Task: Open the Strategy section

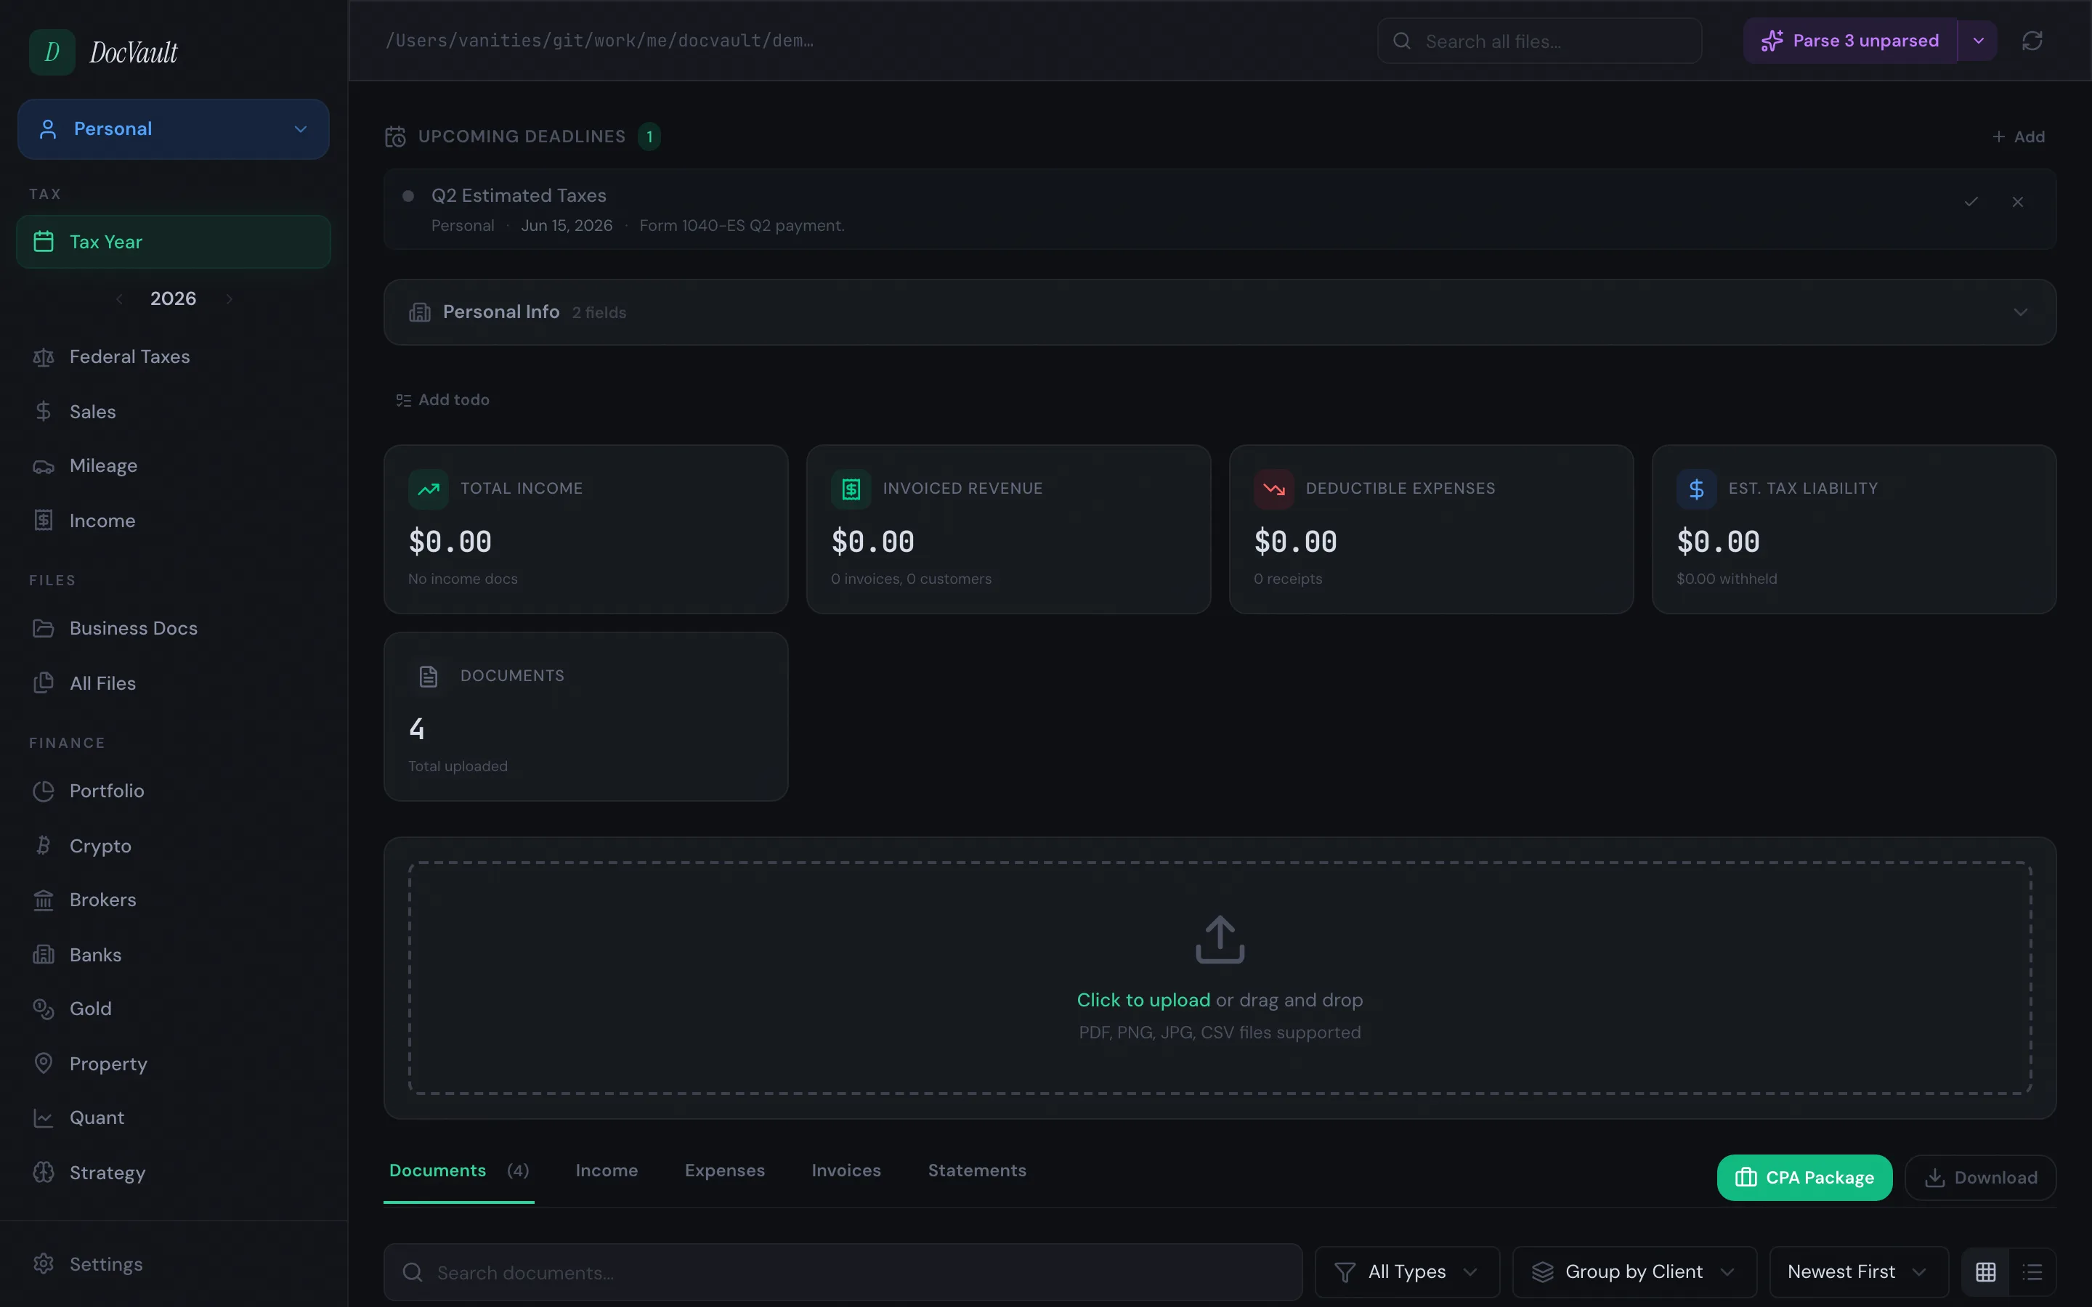Action: click(x=173, y=1172)
